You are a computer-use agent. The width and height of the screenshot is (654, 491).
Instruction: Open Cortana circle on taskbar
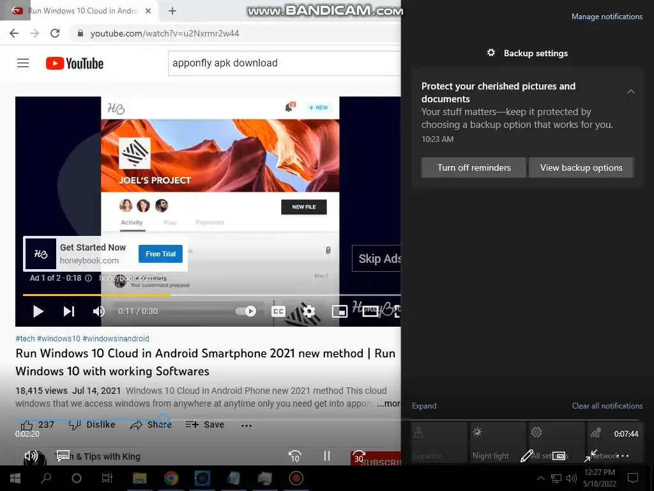point(77,478)
